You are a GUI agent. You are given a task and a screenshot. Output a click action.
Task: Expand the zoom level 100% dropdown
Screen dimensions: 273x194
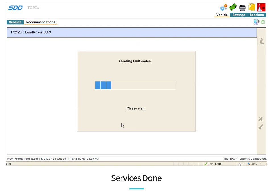[x=260, y=164]
